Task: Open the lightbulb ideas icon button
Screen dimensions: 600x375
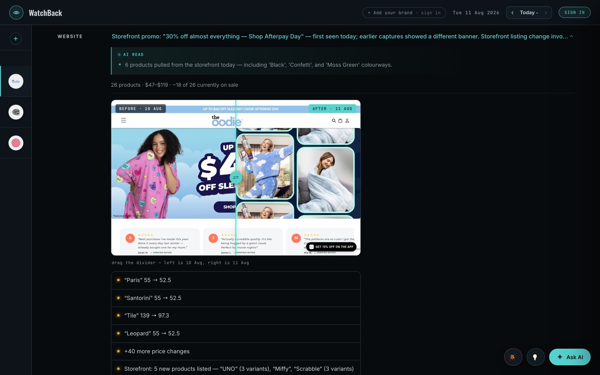Action: pyautogui.click(x=535, y=357)
